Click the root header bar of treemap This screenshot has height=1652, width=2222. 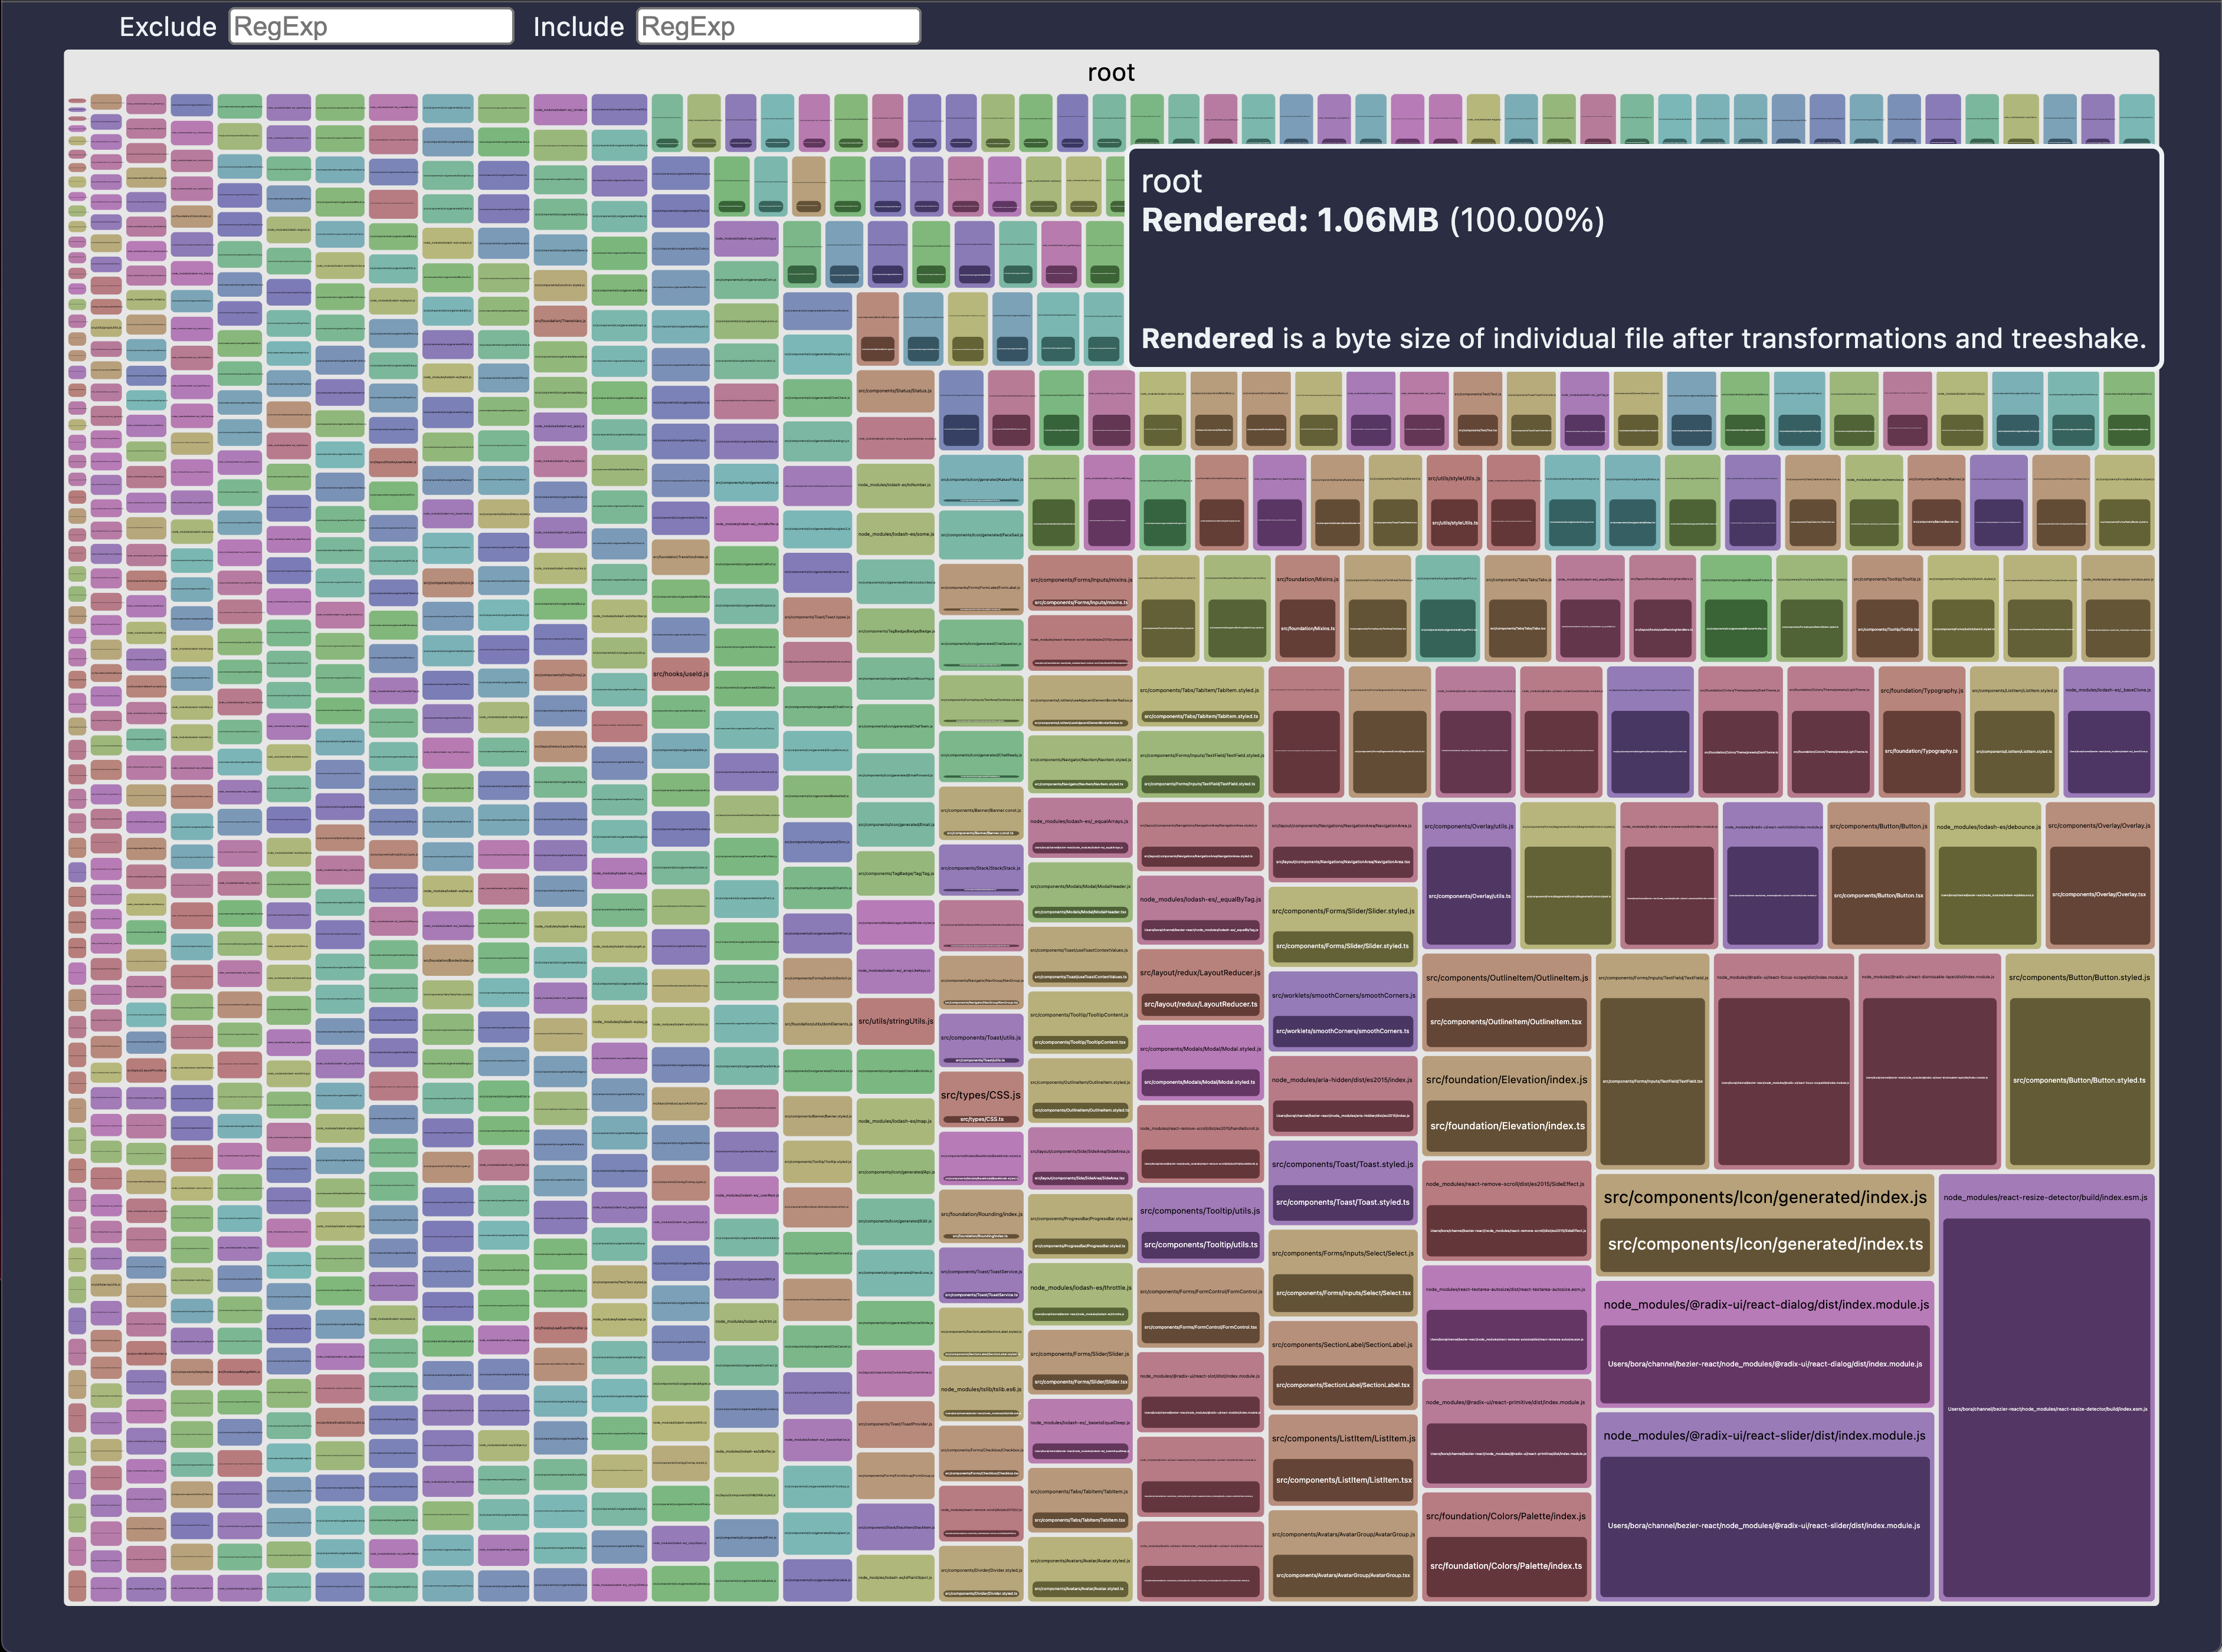click(x=1110, y=72)
